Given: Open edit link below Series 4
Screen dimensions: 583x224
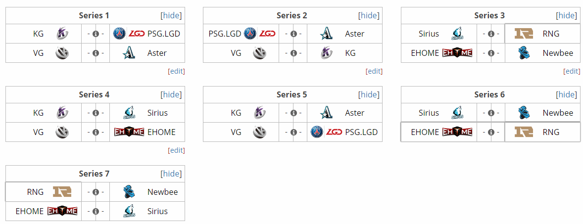Looking at the screenshot, I should tap(176, 150).
